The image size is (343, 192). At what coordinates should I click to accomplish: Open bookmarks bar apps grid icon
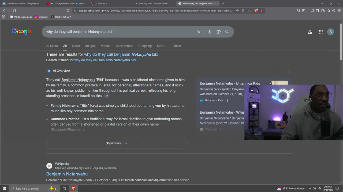(x=3, y=17)
